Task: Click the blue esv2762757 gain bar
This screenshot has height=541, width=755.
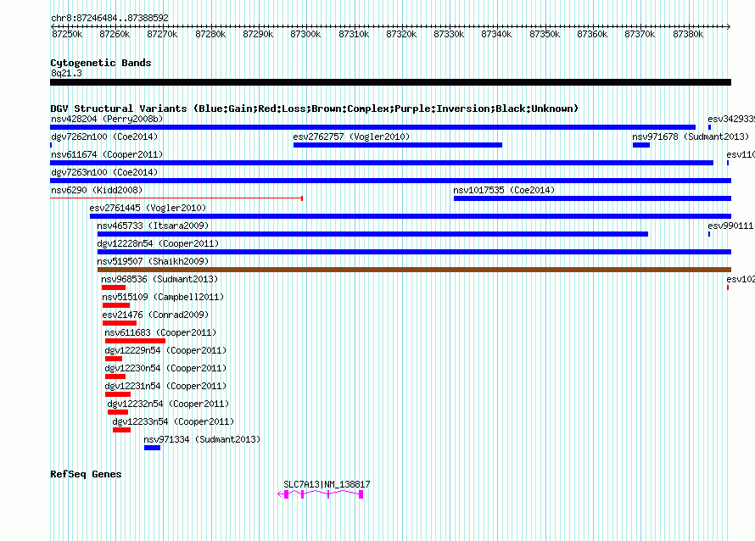Action: click(398, 145)
